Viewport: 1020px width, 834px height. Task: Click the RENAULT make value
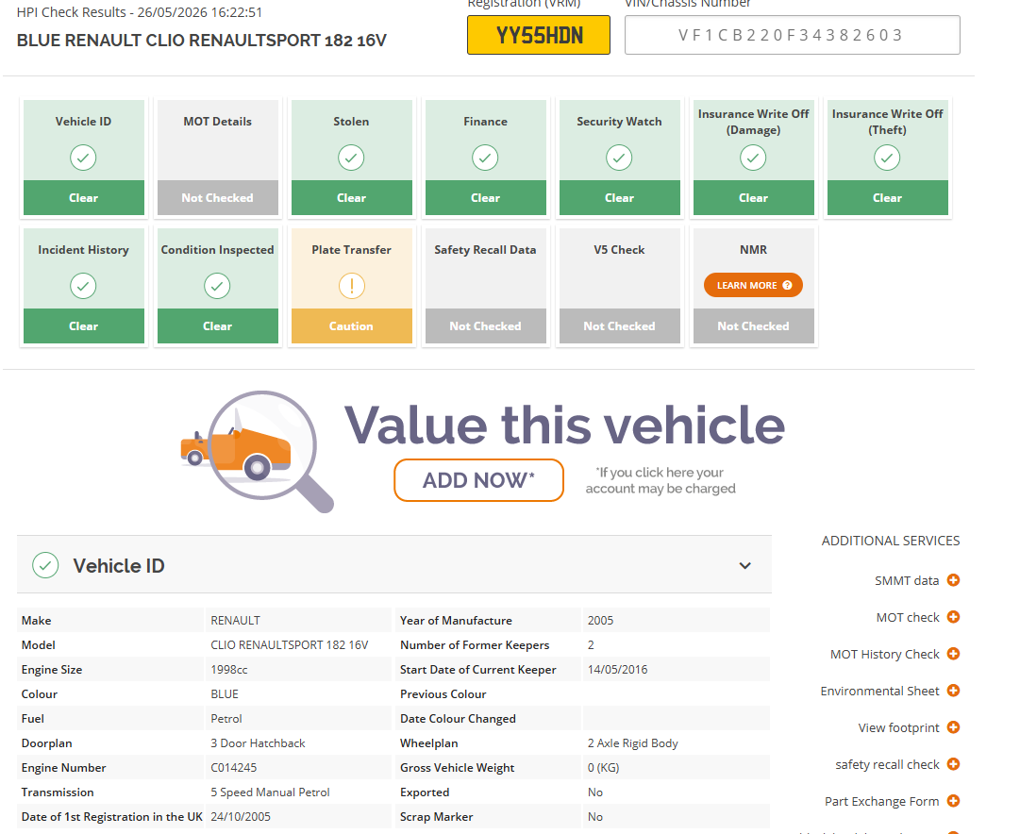236,621
